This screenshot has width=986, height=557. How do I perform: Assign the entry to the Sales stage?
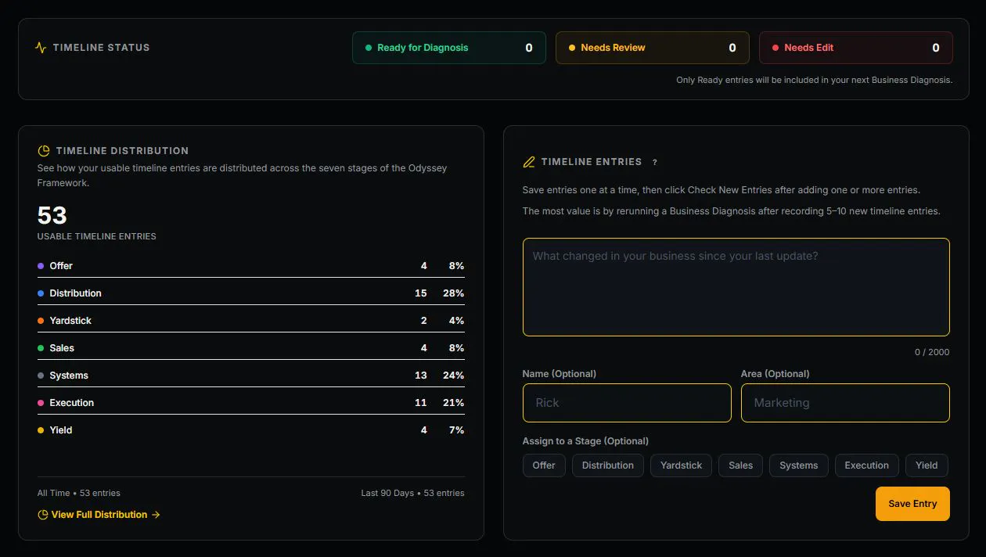point(741,465)
